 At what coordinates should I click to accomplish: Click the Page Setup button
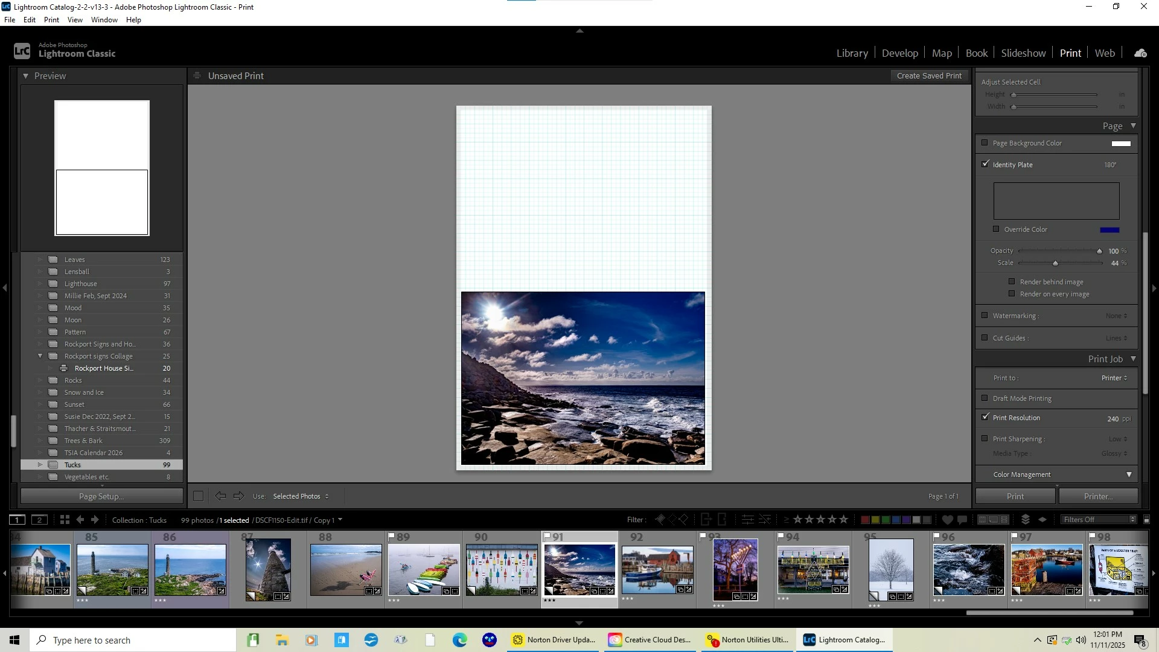coord(101,496)
